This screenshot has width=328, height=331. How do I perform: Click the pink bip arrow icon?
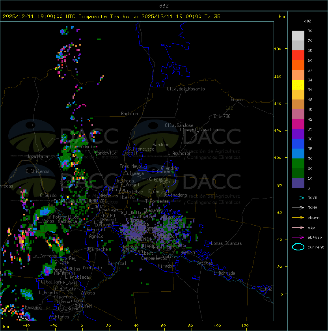[x=298, y=228]
